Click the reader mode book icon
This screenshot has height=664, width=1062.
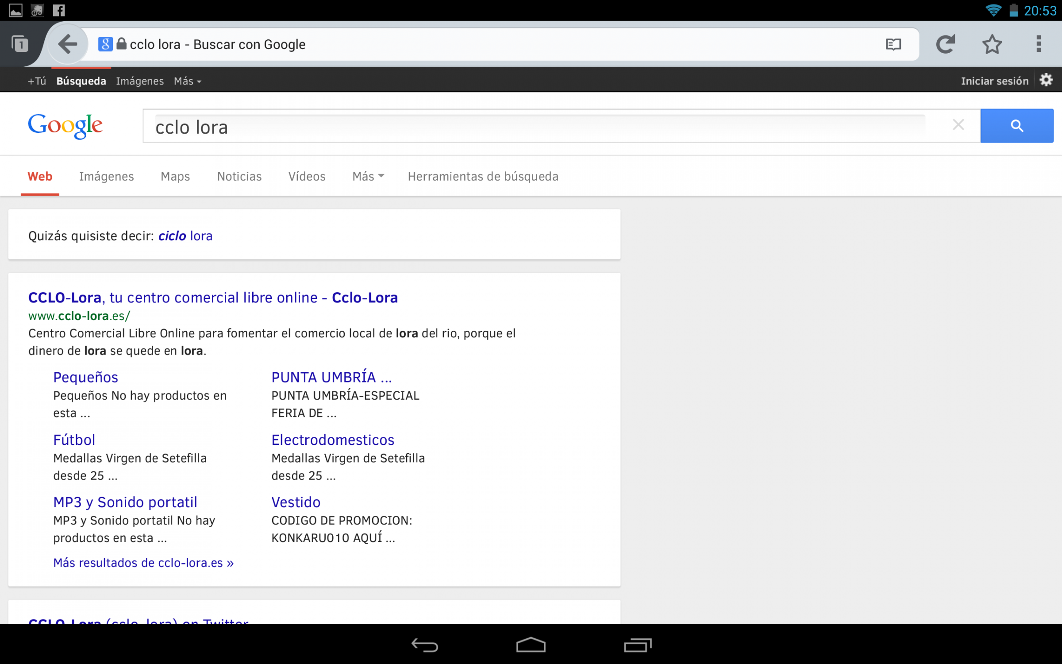[x=893, y=44]
